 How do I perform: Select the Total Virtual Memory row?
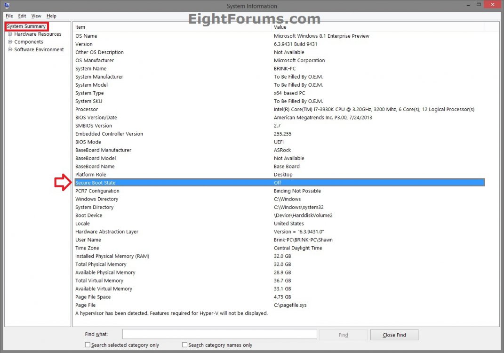[x=280, y=281]
